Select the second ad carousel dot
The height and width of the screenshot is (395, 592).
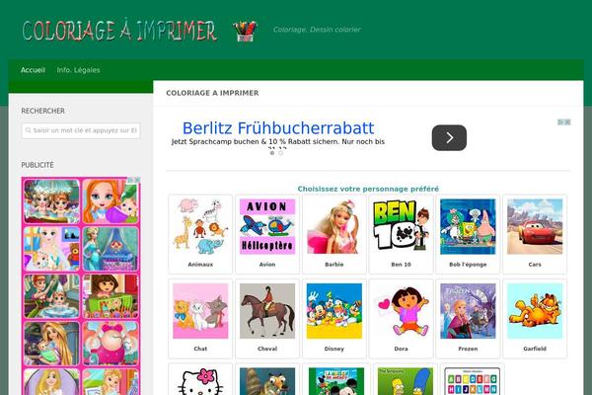280,153
